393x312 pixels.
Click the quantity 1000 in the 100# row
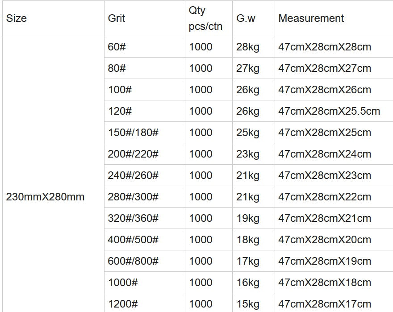click(201, 90)
